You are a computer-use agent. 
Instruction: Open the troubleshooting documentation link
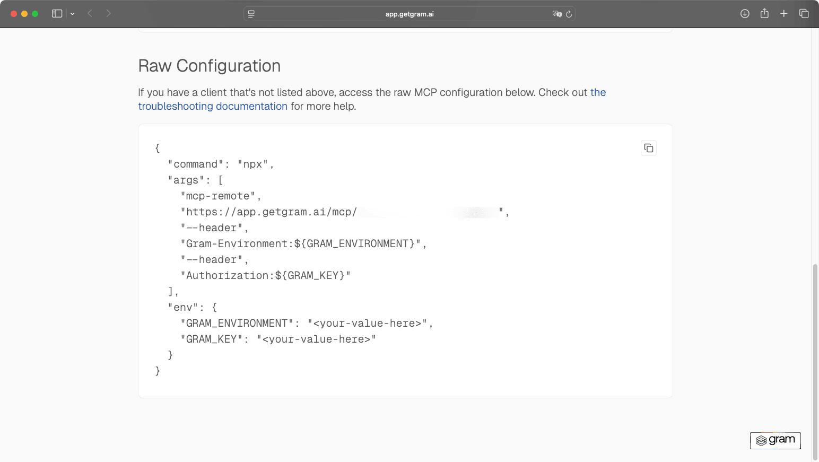(x=213, y=106)
